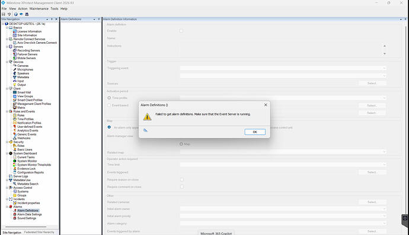Select the Event based radio button

coord(109,105)
